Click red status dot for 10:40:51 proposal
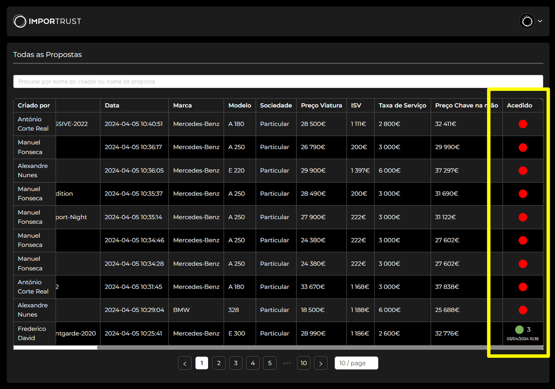555x389 pixels. tap(522, 124)
